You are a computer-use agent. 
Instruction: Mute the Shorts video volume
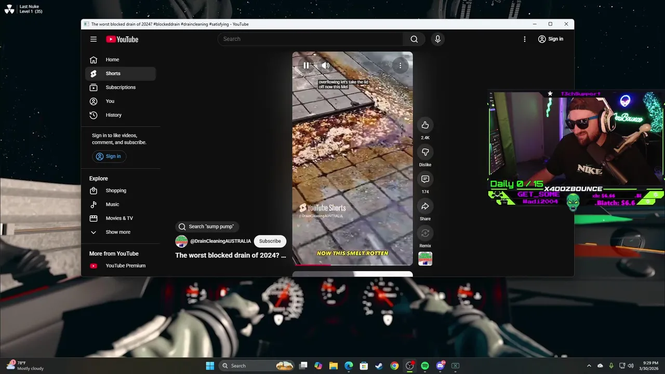pos(325,65)
